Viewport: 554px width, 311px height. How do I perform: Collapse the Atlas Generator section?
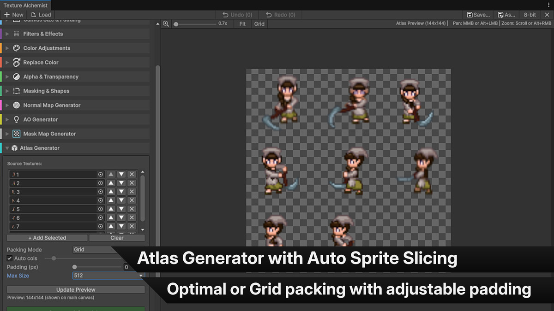click(x=76, y=148)
